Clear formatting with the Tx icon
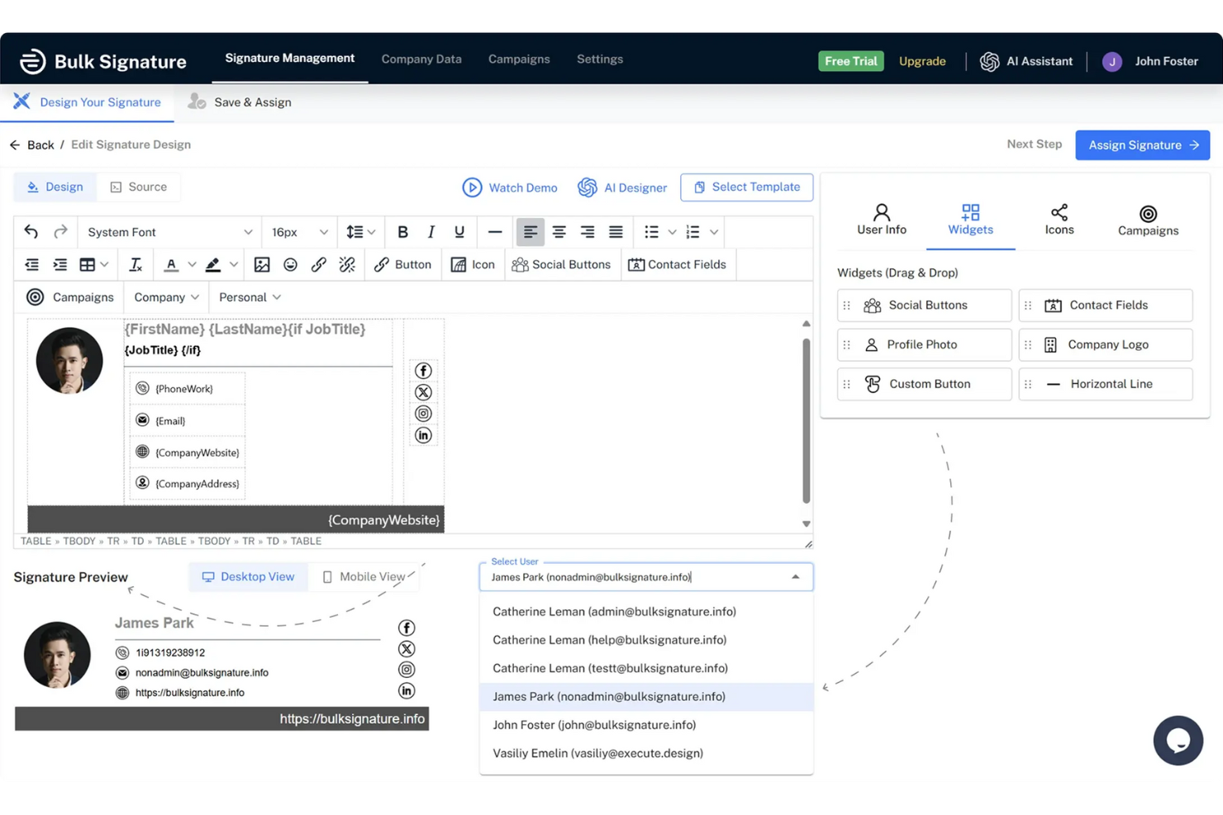The image size is (1223, 815). (x=136, y=264)
